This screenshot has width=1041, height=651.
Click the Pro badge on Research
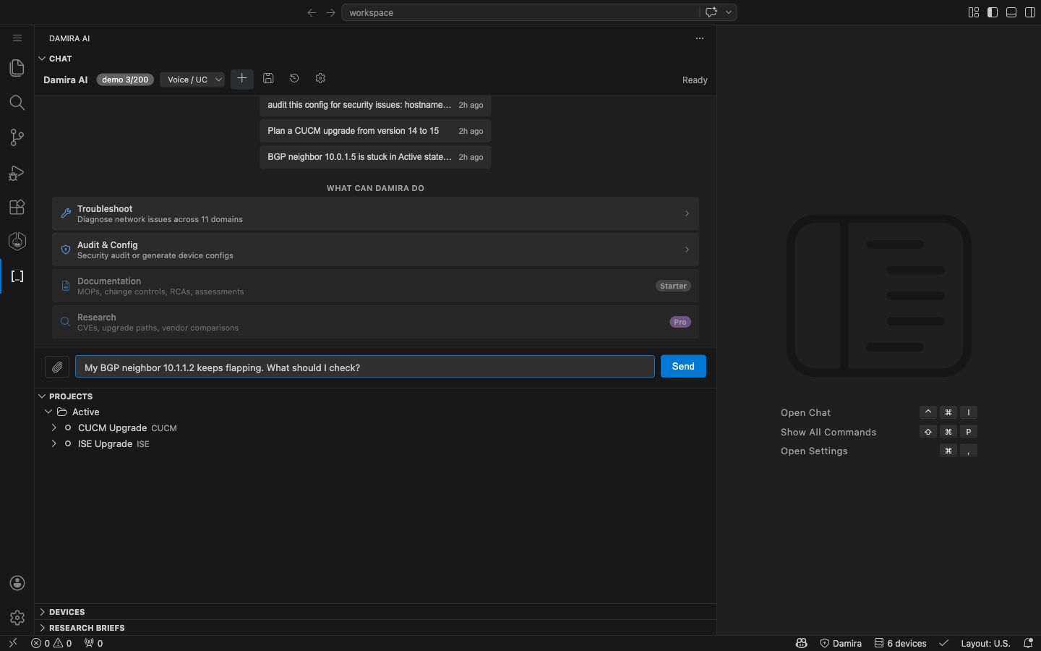680,322
